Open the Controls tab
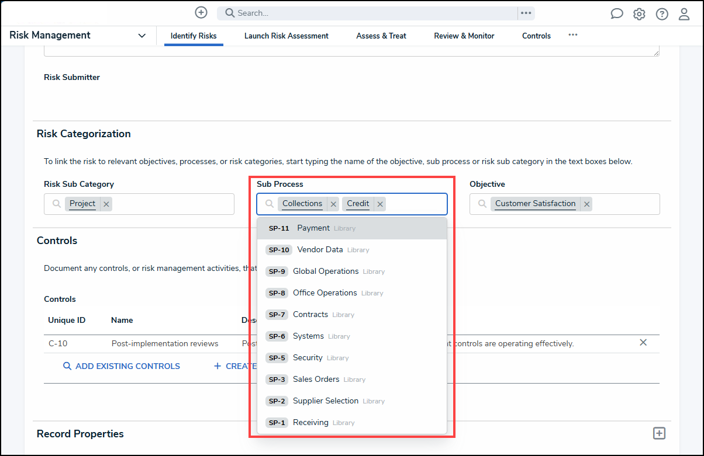 (536, 36)
